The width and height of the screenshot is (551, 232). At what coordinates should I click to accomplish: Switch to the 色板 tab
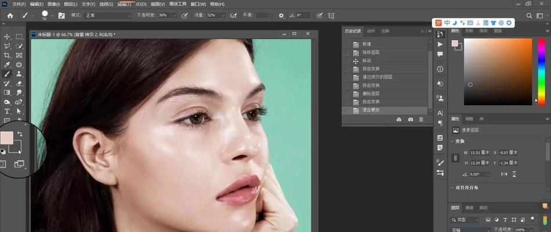click(469, 31)
